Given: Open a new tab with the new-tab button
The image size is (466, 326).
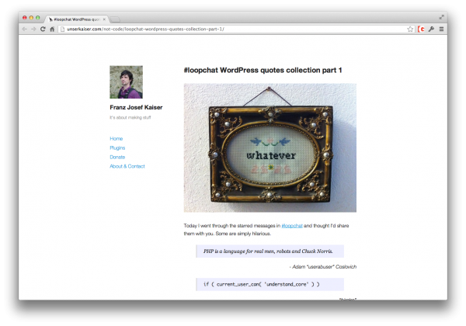Looking at the screenshot, I should click(115, 19).
